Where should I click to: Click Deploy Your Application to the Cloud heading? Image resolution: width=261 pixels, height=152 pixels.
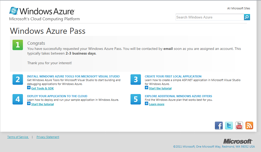pos(57,96)
